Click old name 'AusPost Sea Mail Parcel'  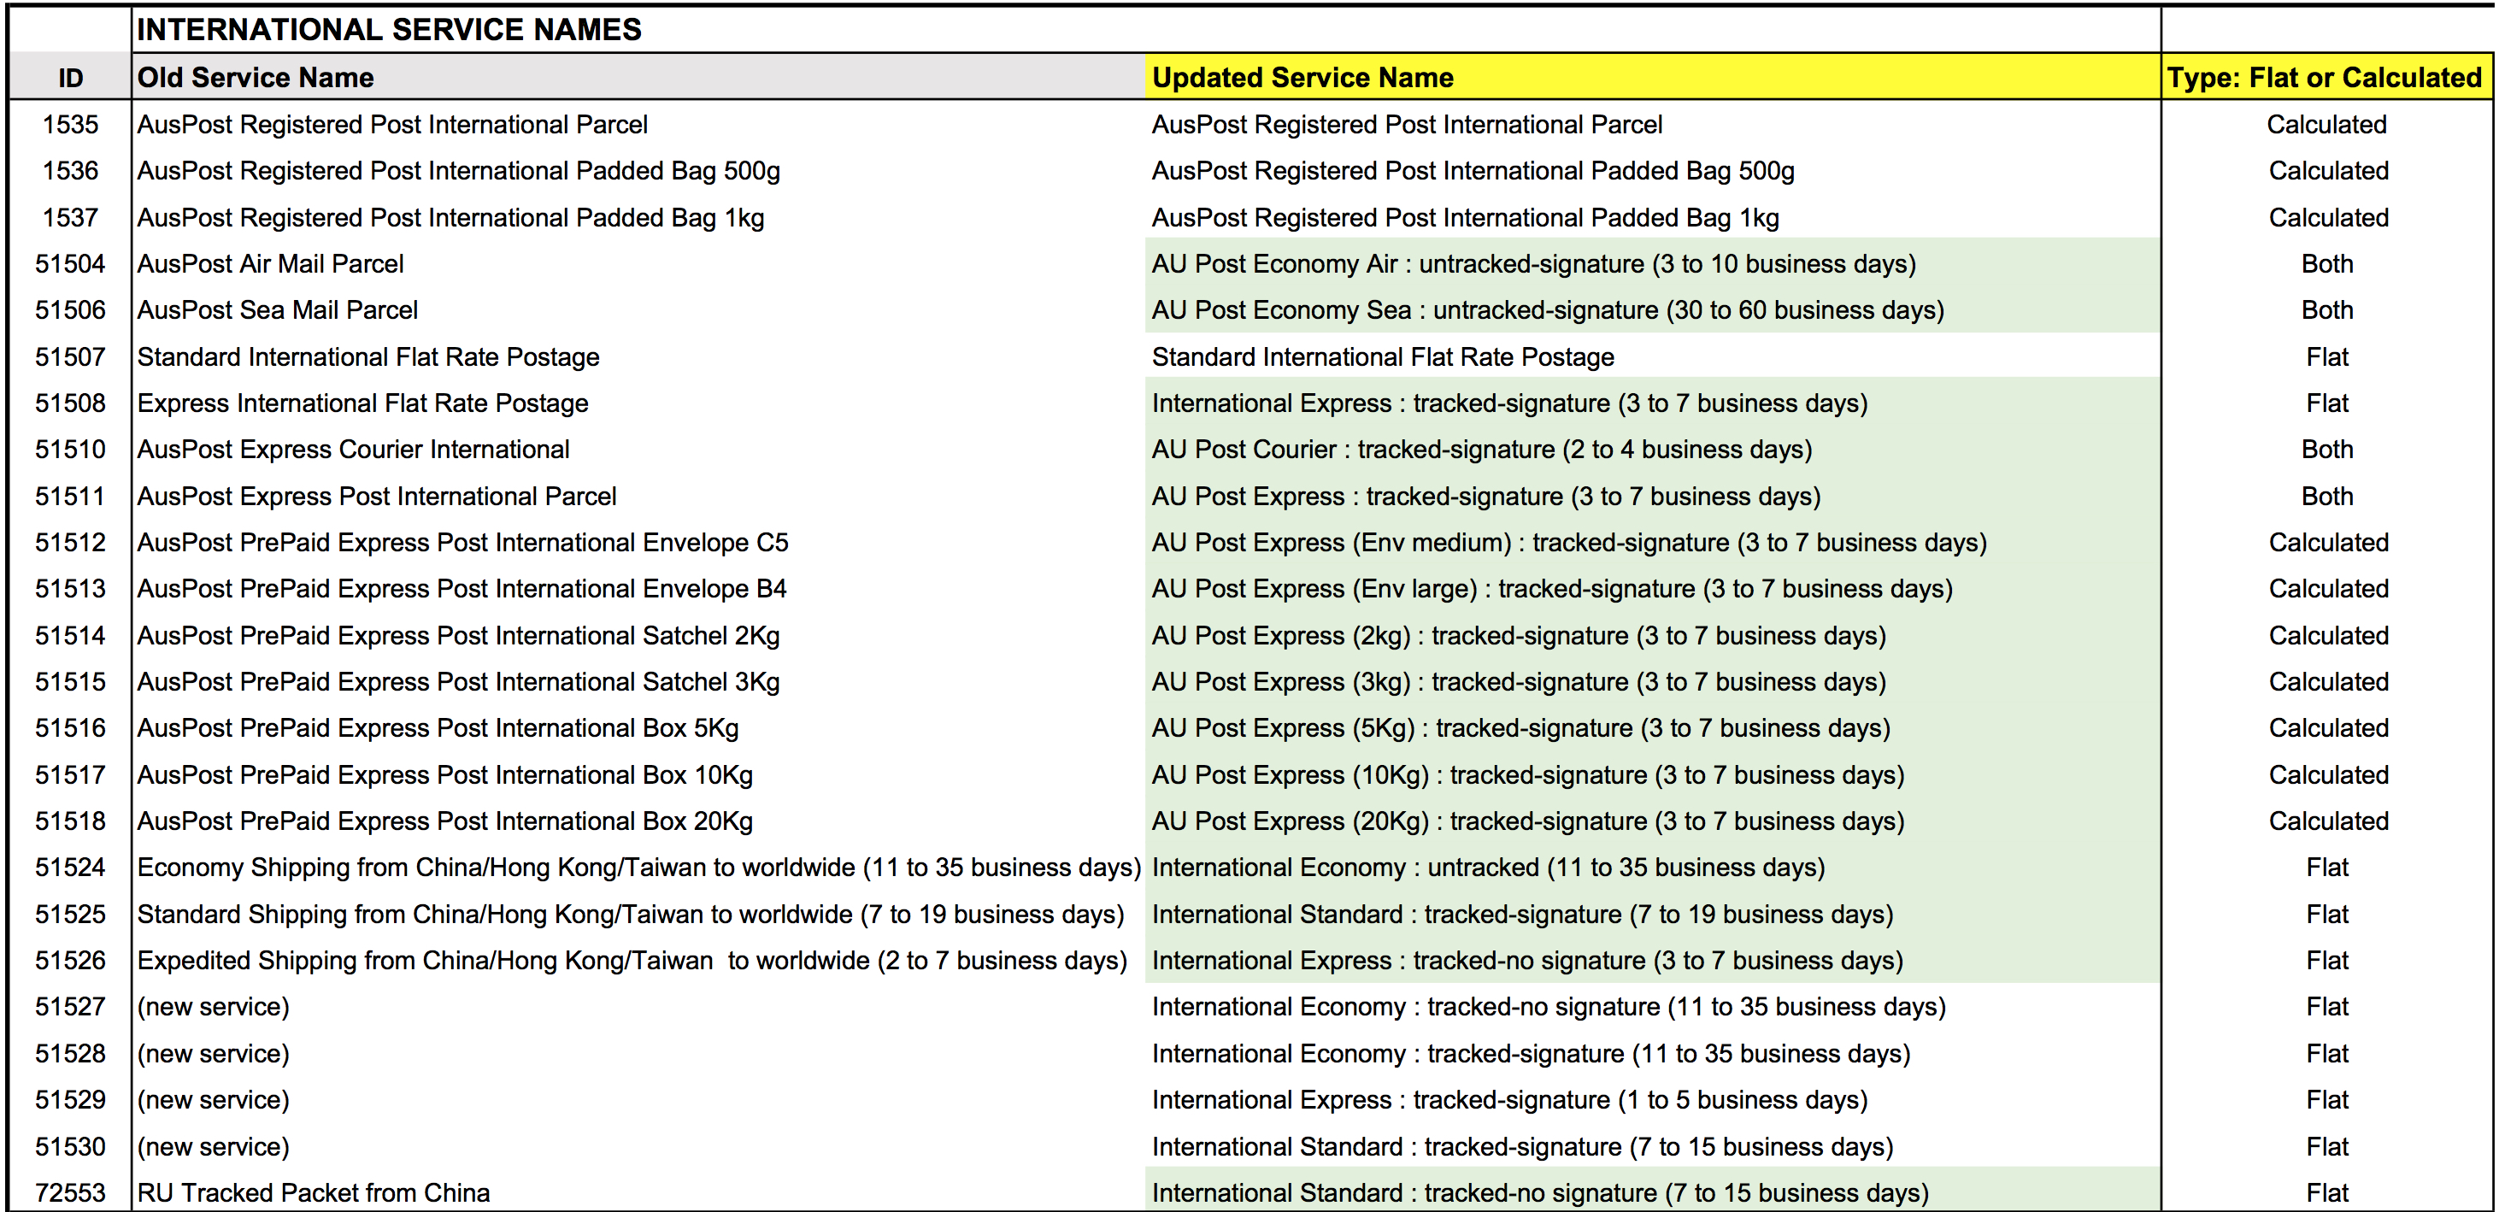coord(277,310)
